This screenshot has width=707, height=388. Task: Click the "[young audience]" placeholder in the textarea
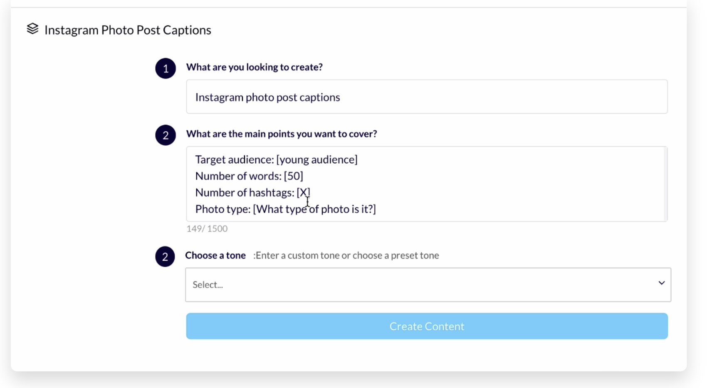click(317, 159)
